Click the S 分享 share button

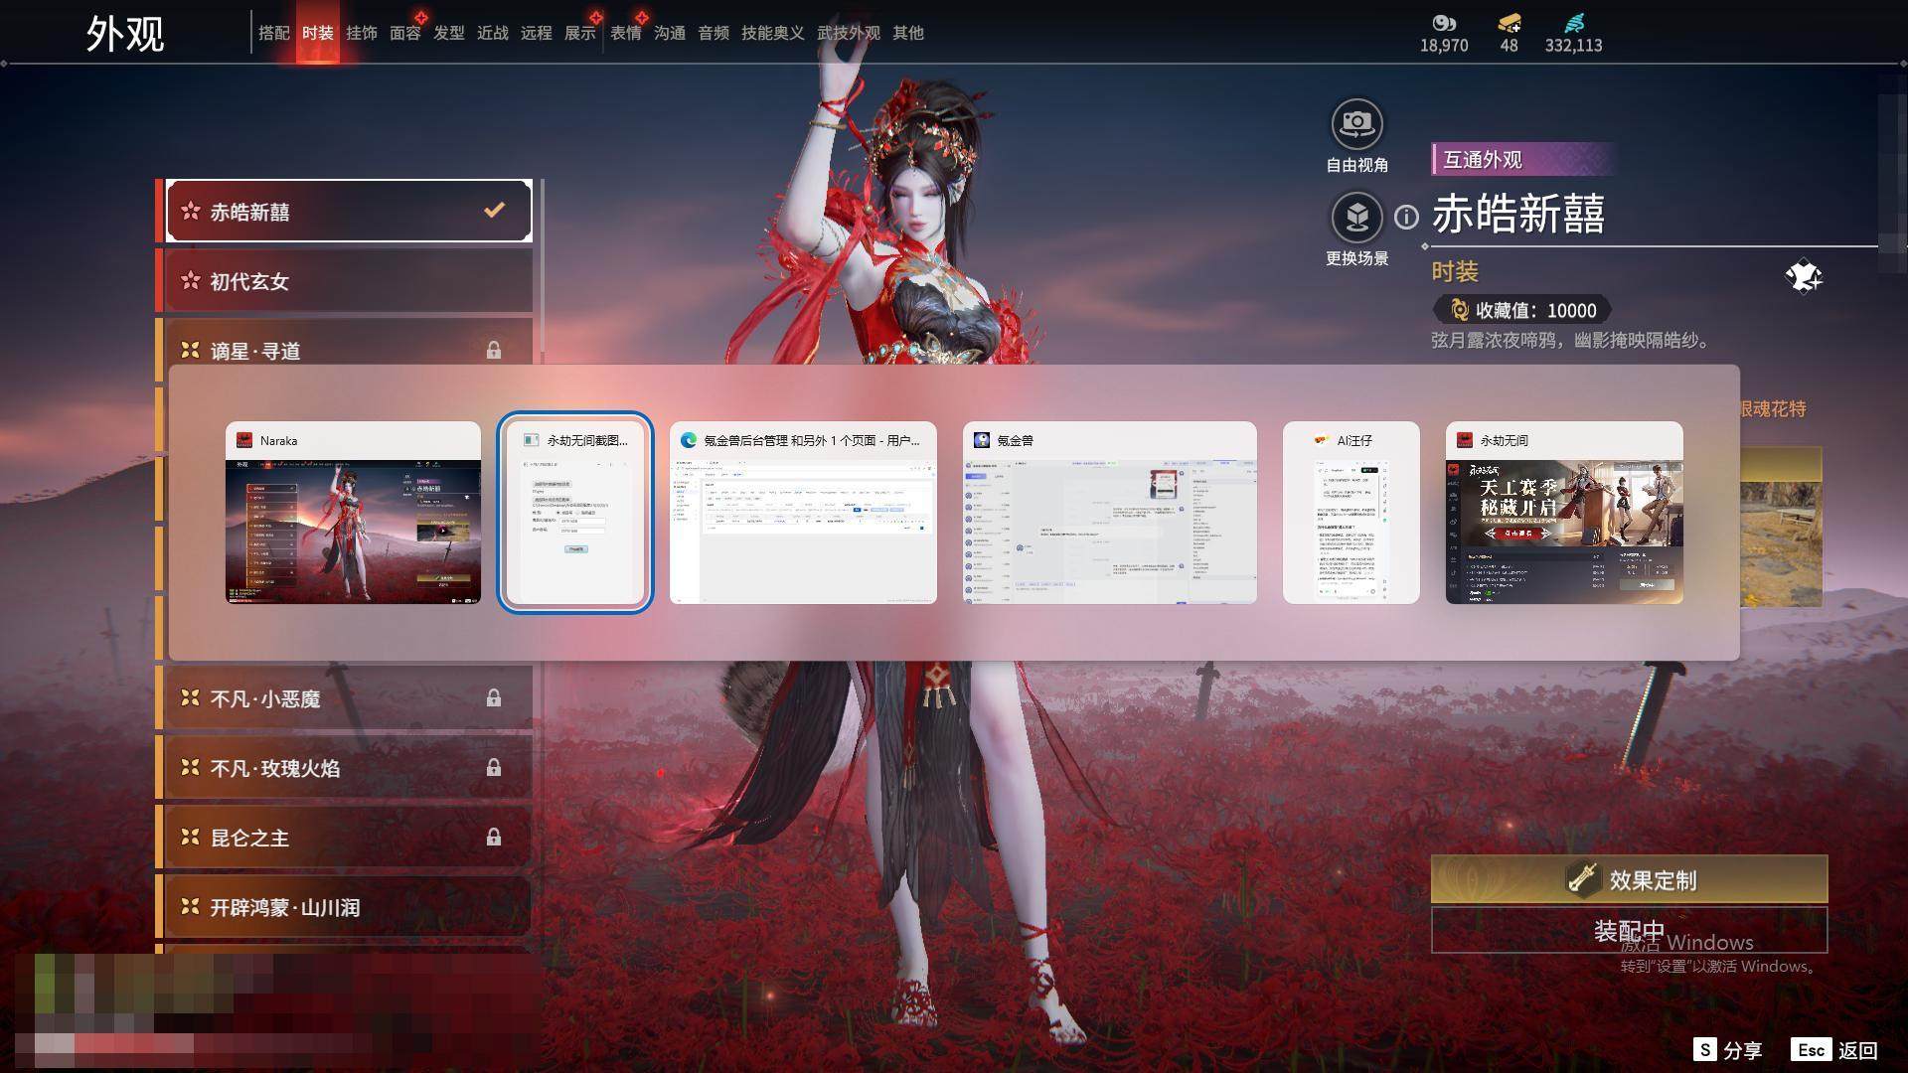pyautogui.click(x=1727, y=1050)
